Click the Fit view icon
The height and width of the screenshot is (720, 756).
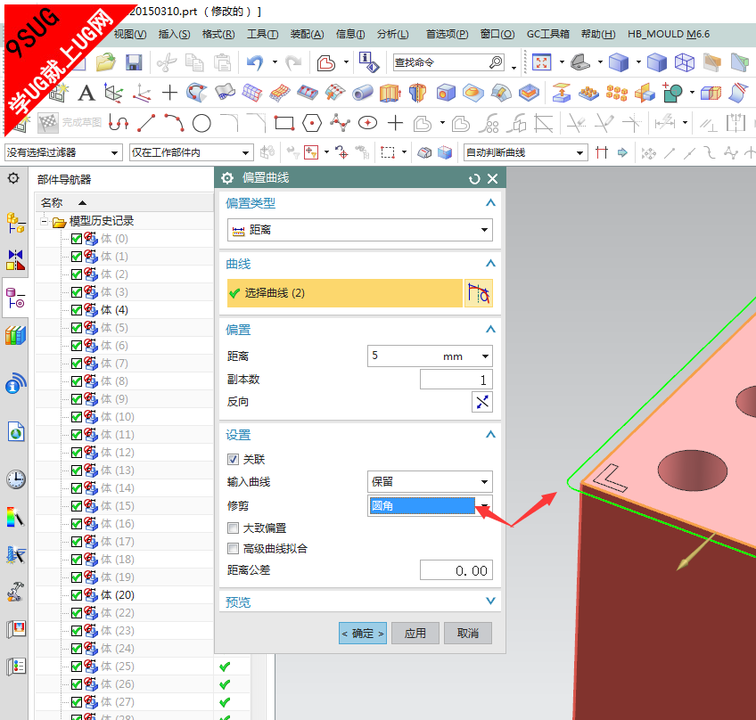click(x=541, y=62)
